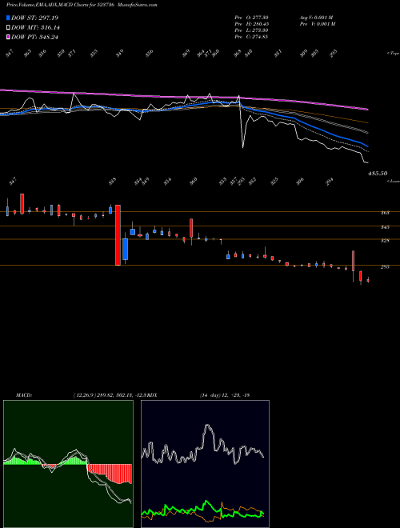The image size is (400, 528).
Task: Select the 'DOW ST: 297.19' legend text
Action: coord(34,18)
